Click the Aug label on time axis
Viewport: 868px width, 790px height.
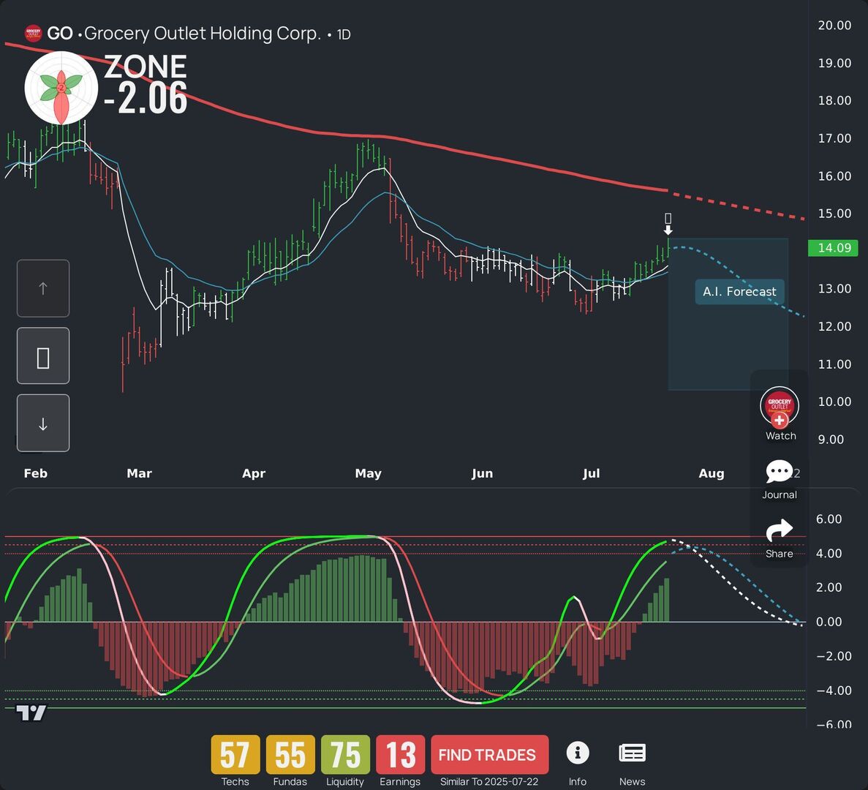click(712, 473)
